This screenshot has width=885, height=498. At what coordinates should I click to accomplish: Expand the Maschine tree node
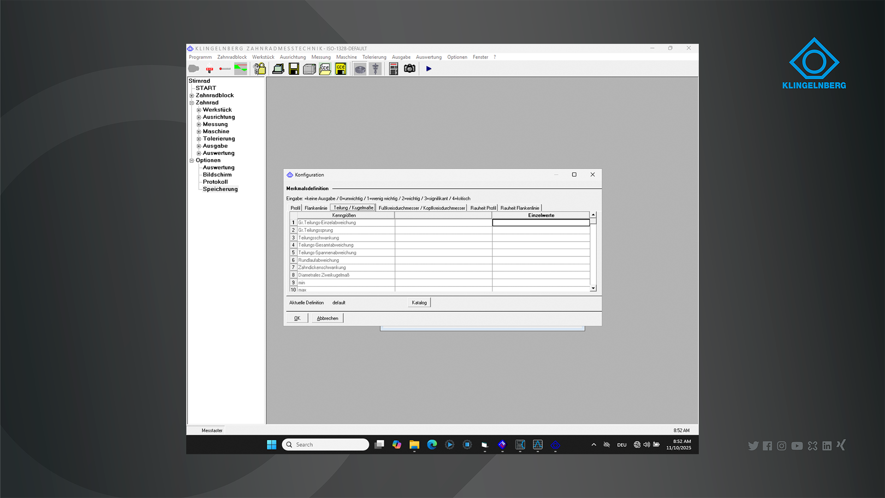click(x=199, y=131)
